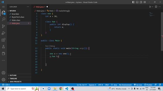Show additional activity bar views

(x=3, y=60)
